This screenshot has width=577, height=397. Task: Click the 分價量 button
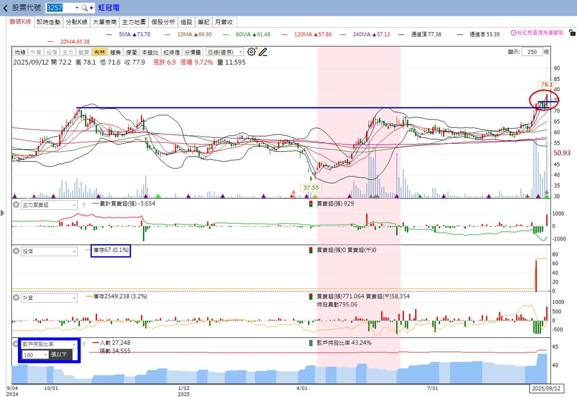coord(192,52)
